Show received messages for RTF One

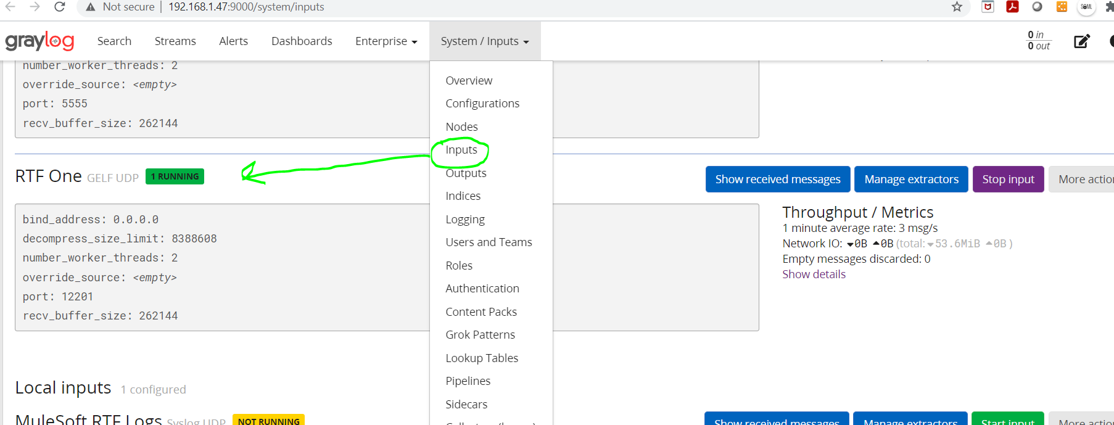(x=777, y=179)
